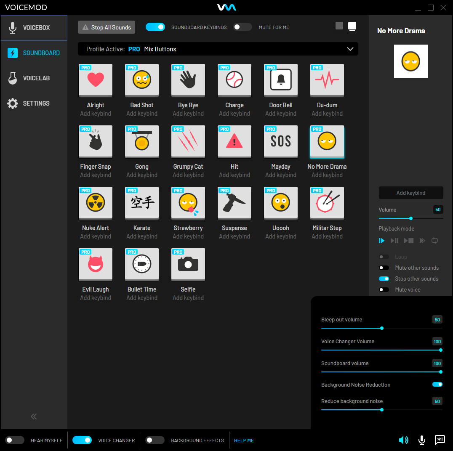Add keybind for Alright sound

(96, 114)
